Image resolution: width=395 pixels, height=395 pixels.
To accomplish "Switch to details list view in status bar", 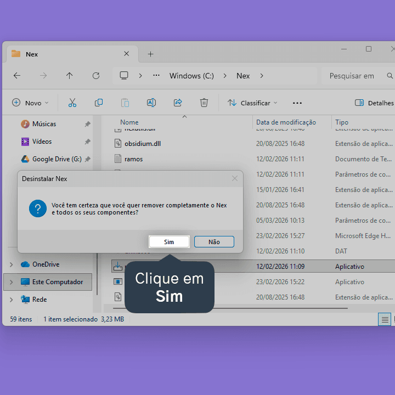I will coord(385,319).
